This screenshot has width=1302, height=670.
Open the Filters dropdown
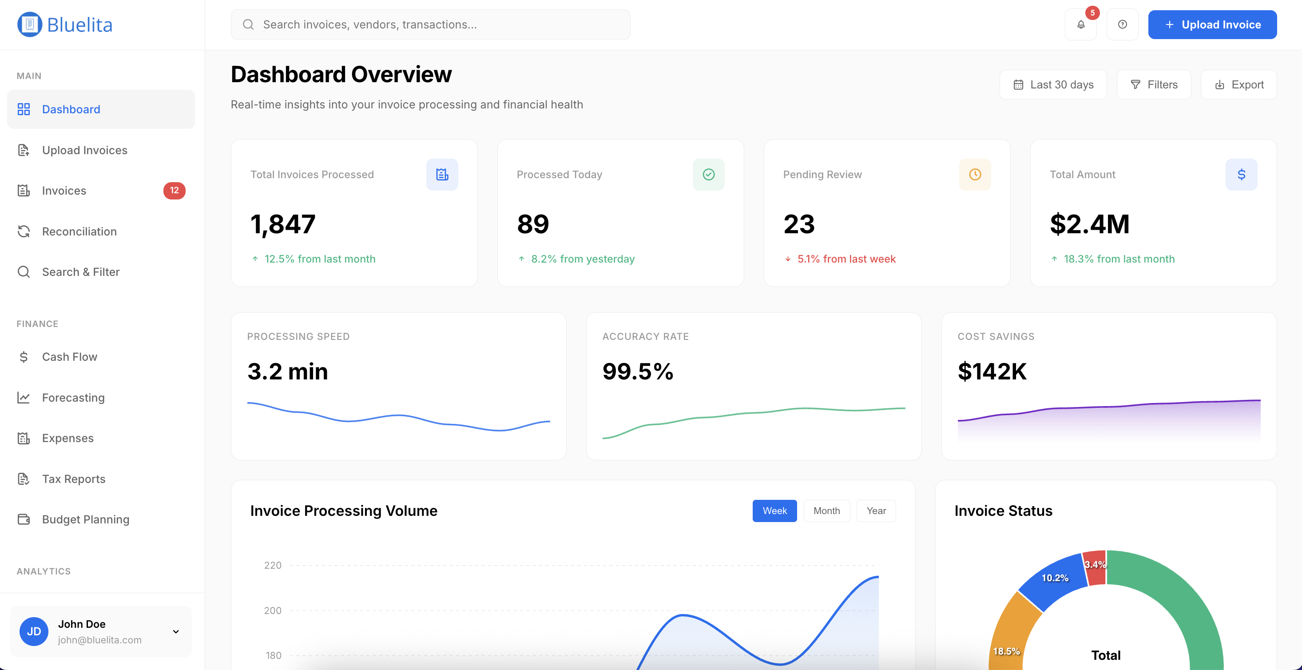click(x=1153, y=84)
